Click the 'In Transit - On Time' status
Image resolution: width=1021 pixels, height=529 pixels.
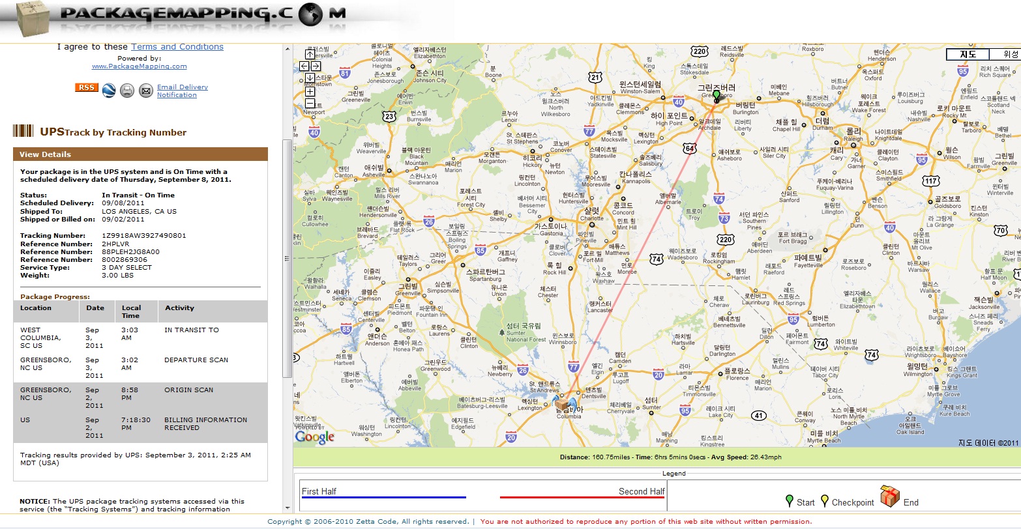coord(138,195)
